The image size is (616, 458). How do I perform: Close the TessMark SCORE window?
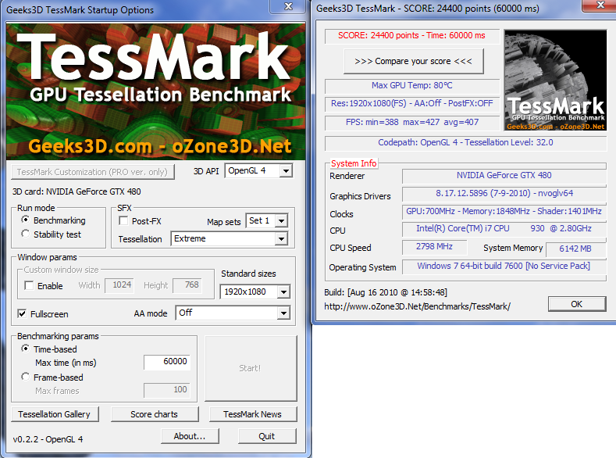click(x=600, y=5)
